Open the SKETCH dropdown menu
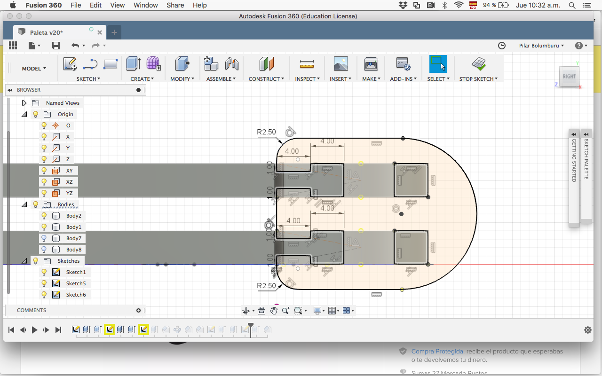This screenshot has width=602, height=376. pos(88,79)
